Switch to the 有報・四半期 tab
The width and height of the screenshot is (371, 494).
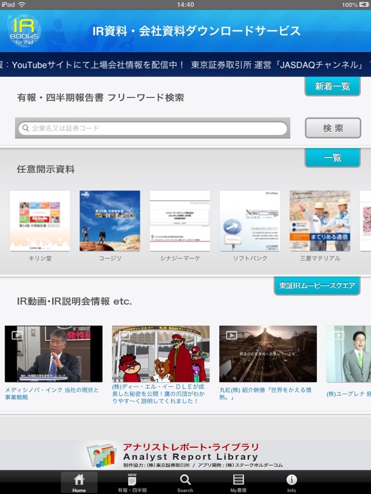point(132,482)
